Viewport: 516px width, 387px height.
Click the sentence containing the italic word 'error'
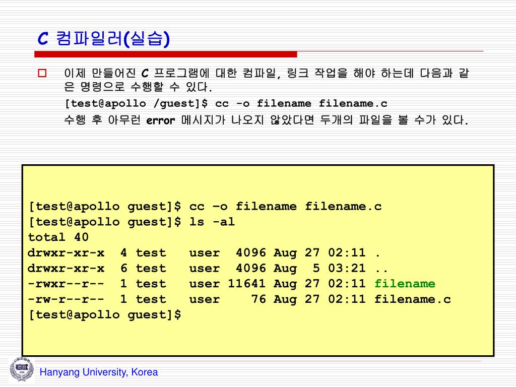coord(266,120)
